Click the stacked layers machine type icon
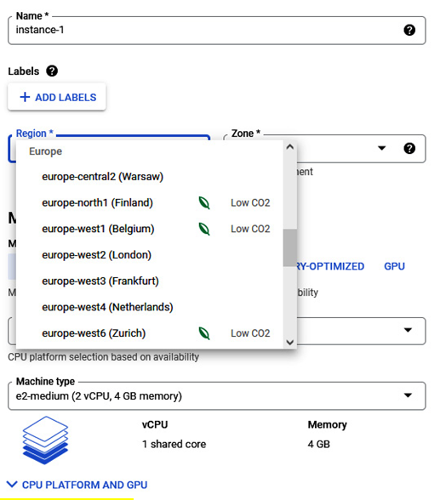This screenshot has height=500, width=440. 45,440
